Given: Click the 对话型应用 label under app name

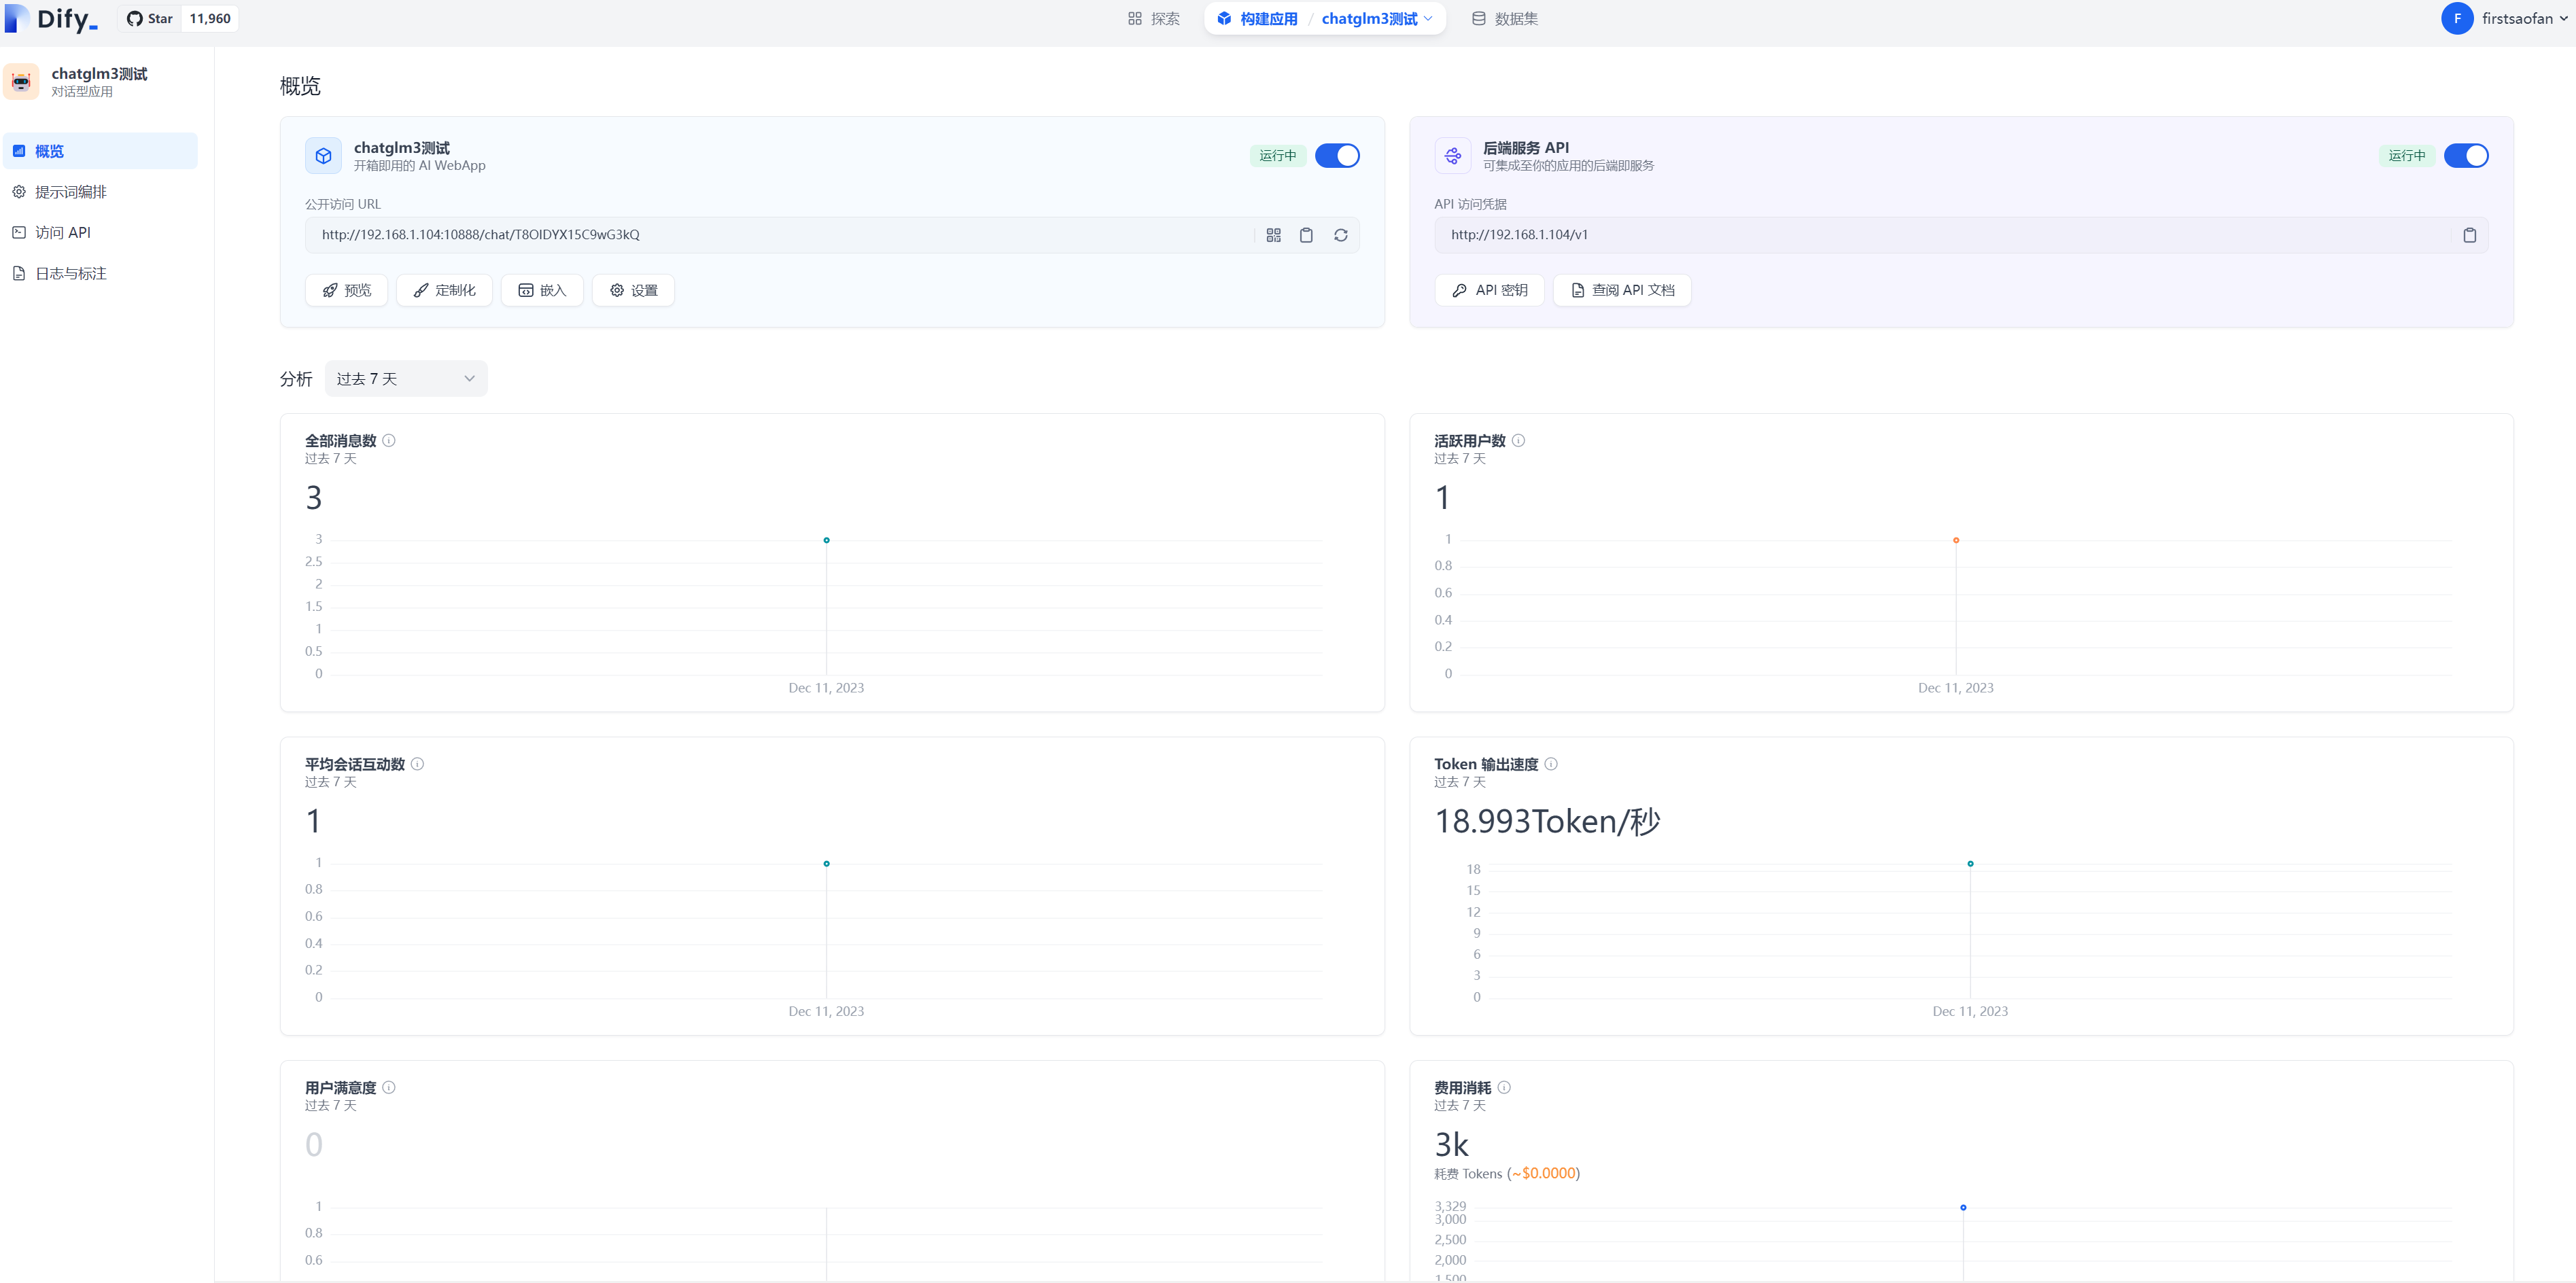Looking at the screenshot, I should pos(82,92).
